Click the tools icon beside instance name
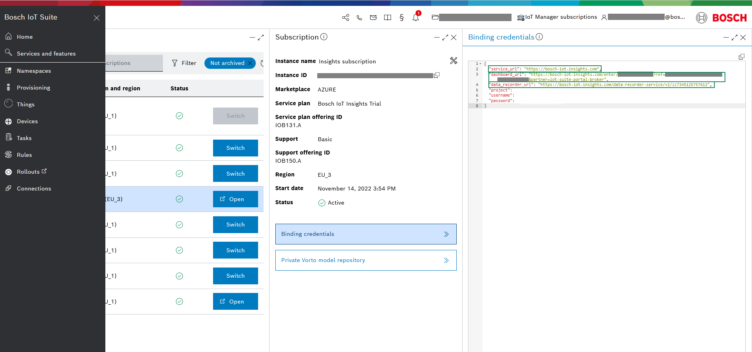The height and width of the screenshot is (352, 752). click(454, 61)
